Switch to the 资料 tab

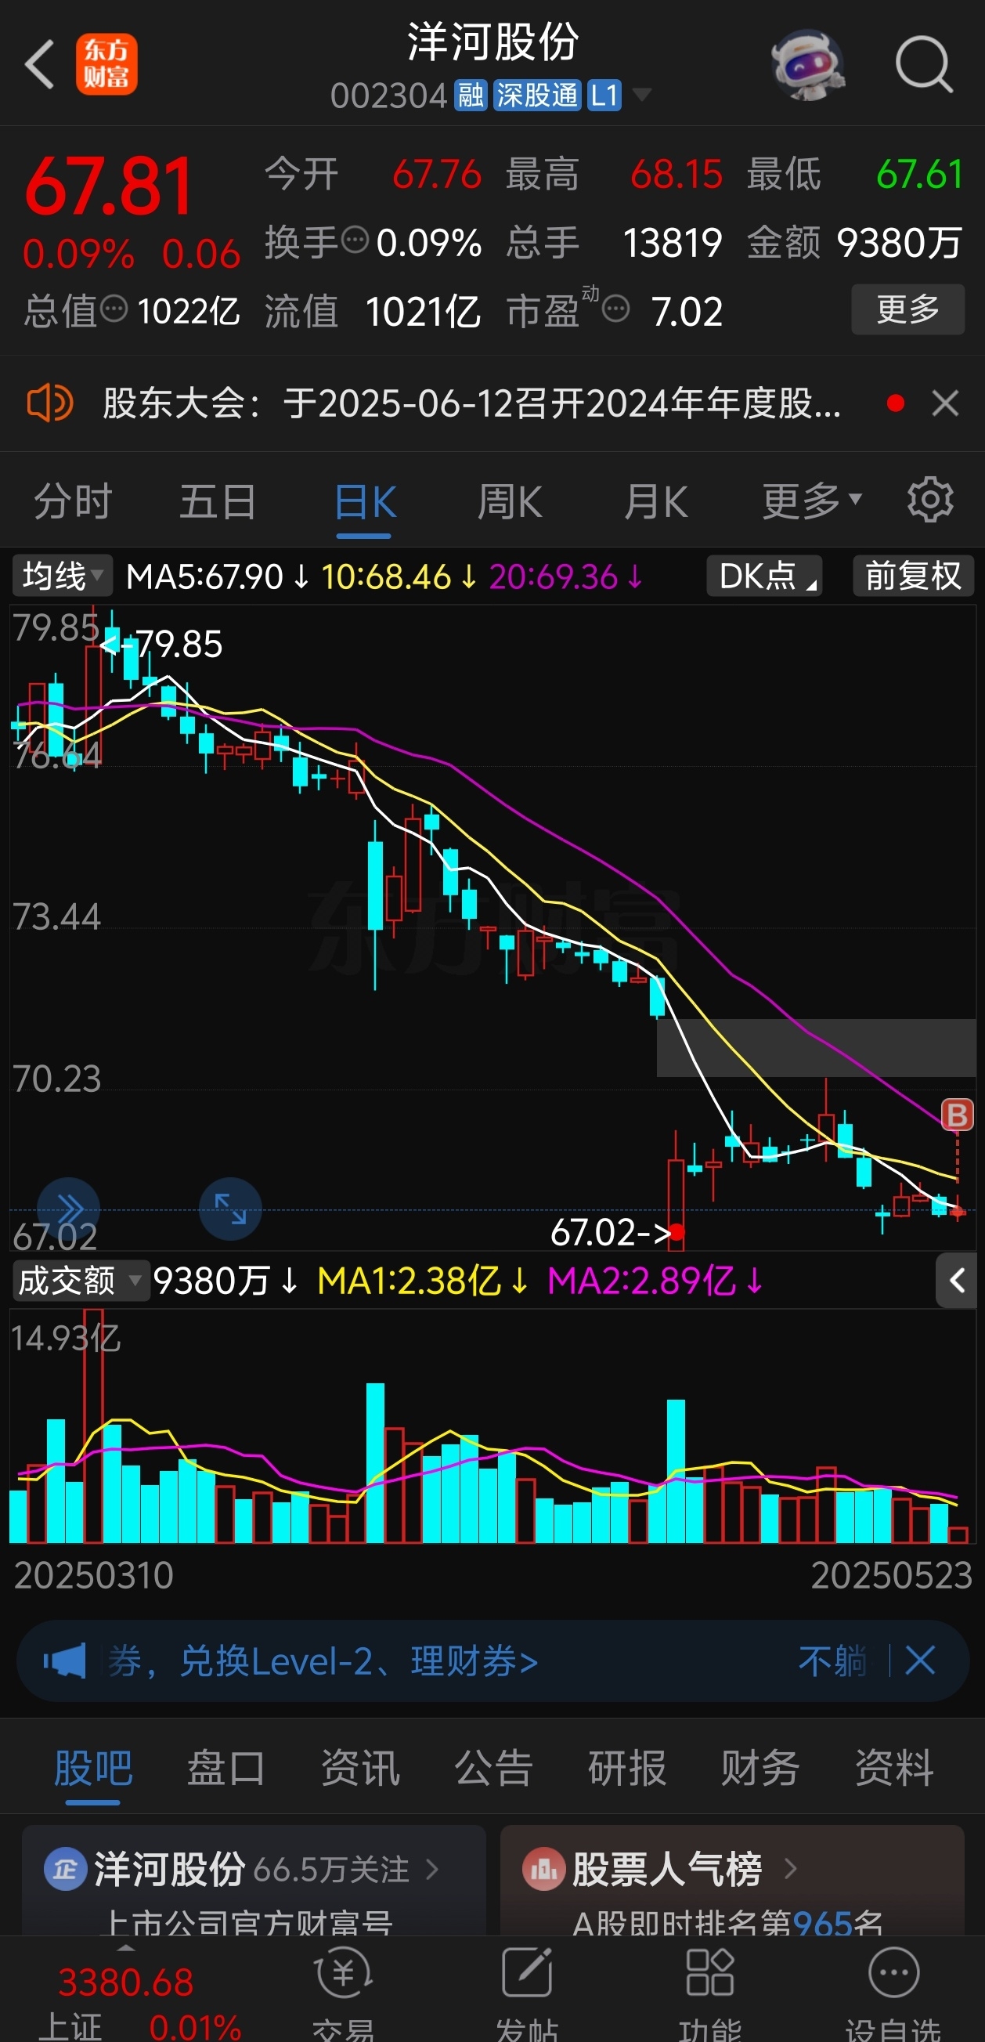(894, 1769)
